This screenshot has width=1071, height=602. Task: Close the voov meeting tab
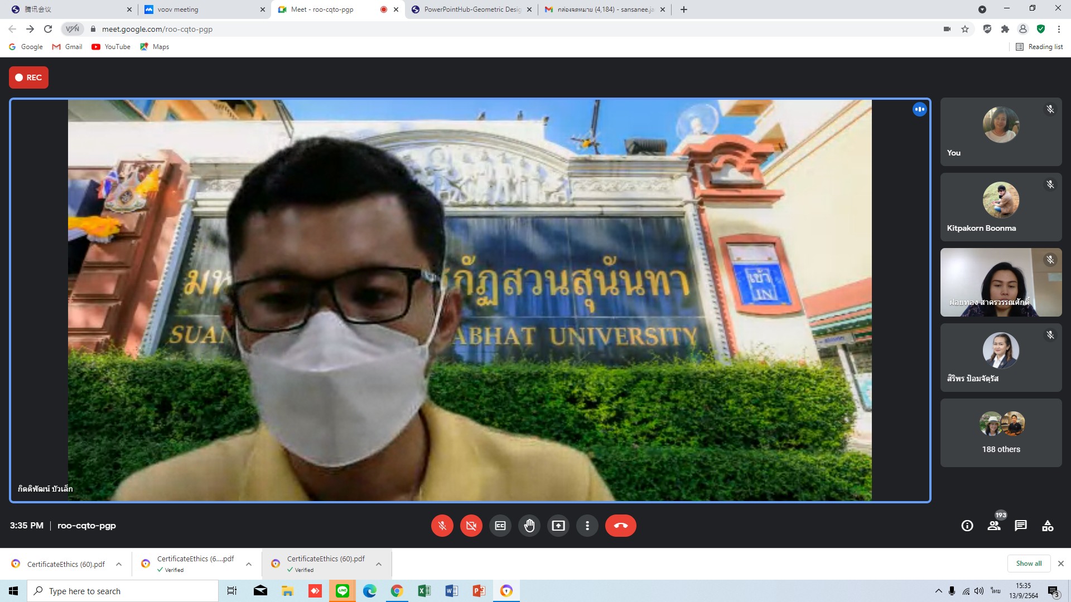tap(263, 9)
